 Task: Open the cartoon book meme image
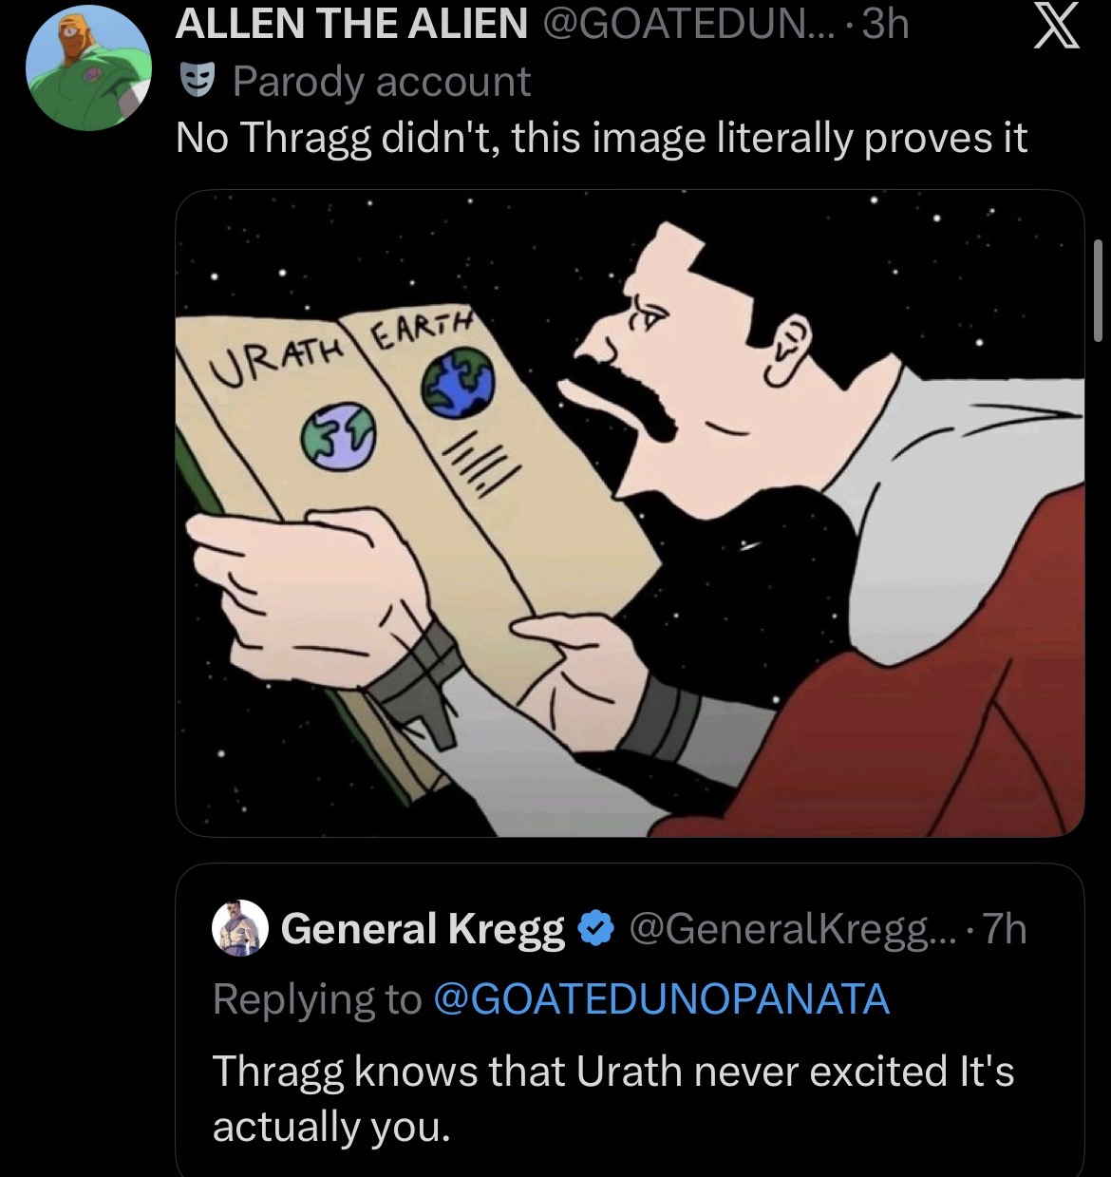630,513
